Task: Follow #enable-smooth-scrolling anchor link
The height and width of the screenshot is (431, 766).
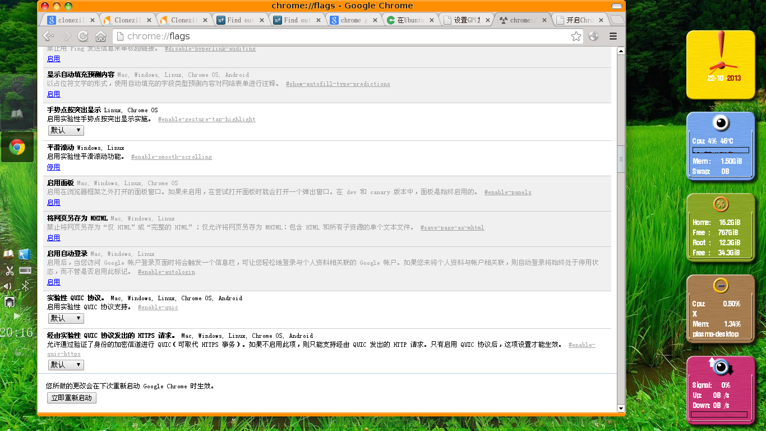Action: pos(172,157)
